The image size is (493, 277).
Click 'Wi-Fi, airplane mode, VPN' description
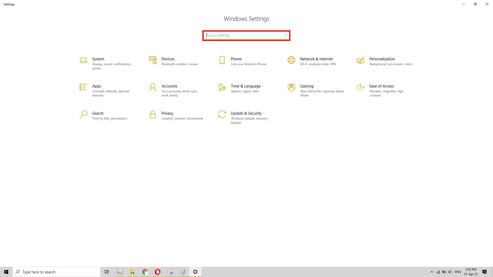318,64
